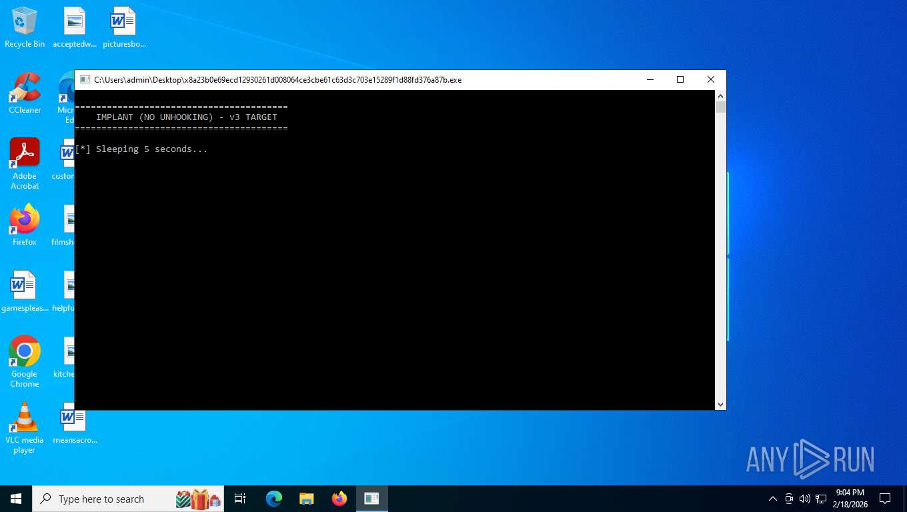Viewport: 907px width, 512px height.
Task: Open the volume control in tray
Action: 804,499
